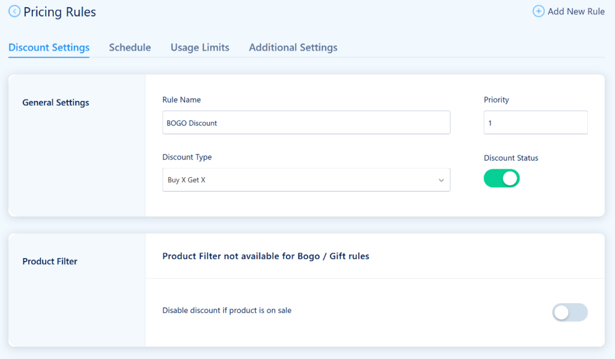Viewport: 615px width, 359px height.
Task: Select the Discount Settings tab
Action: point(49,47)
